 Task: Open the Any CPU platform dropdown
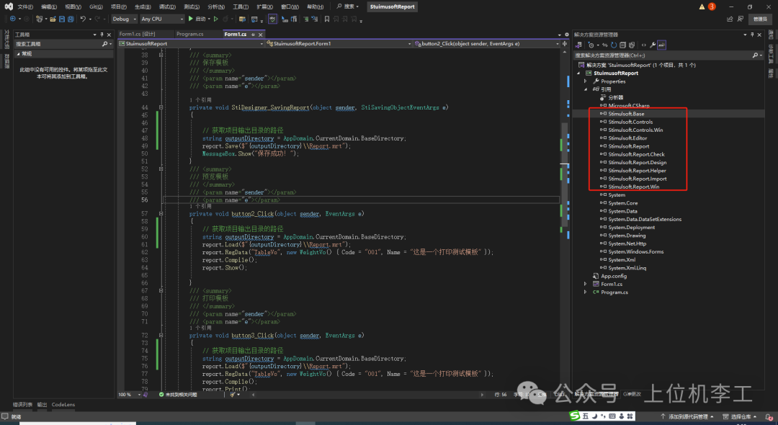click(161, 19)
